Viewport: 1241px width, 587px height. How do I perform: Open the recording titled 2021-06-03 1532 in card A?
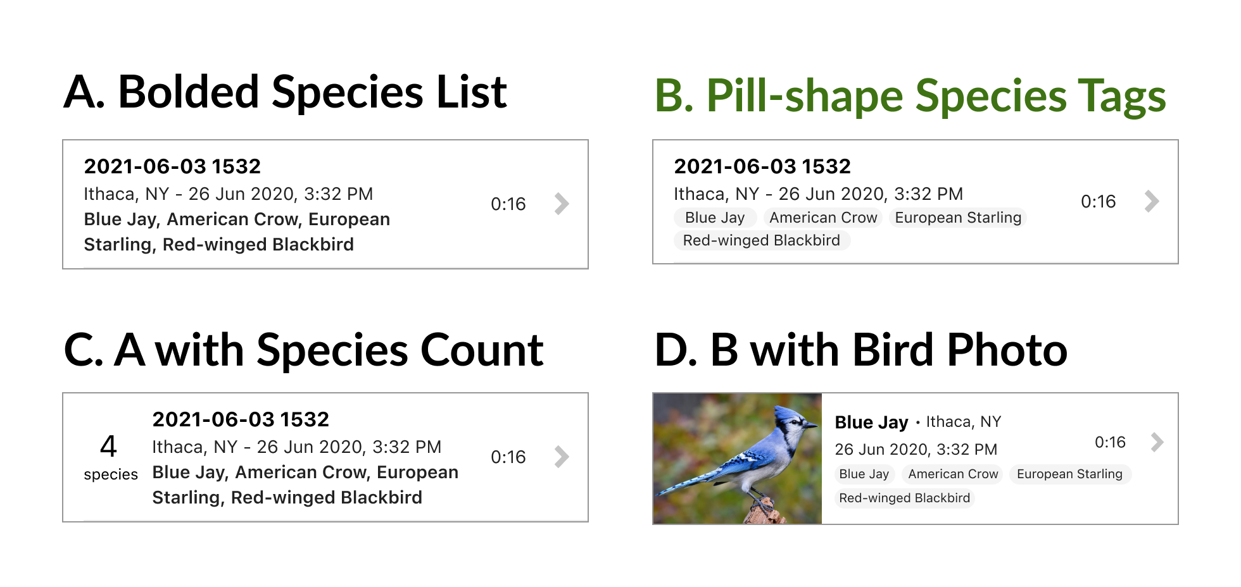(172, 166)
